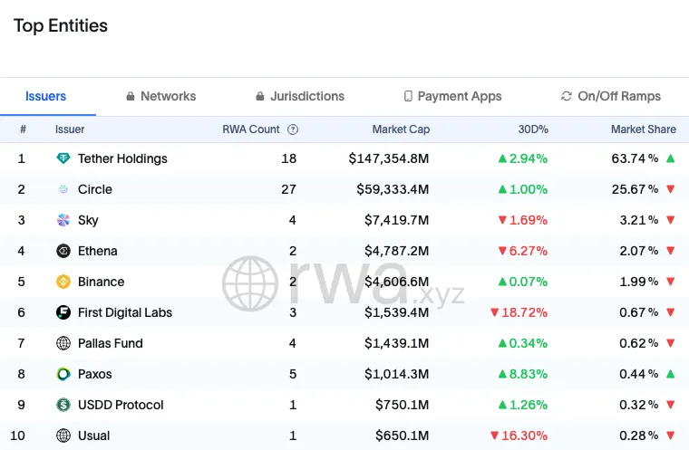Viewport: 689px width, 450px height.
Task: Click the 25.67% market share value
Action: point(635,189)
